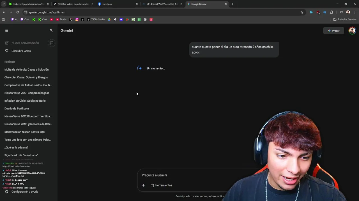Screen dimensions: 359x201
Task: Click the 7TV extension icon
Action: [x=311, y=12]
